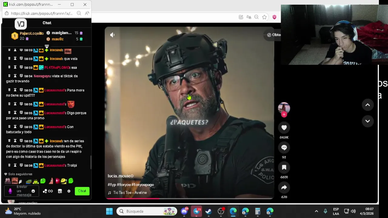Click the Kick popout address bar URL
Screen dimensions: 388x218
tap(42, 13)
